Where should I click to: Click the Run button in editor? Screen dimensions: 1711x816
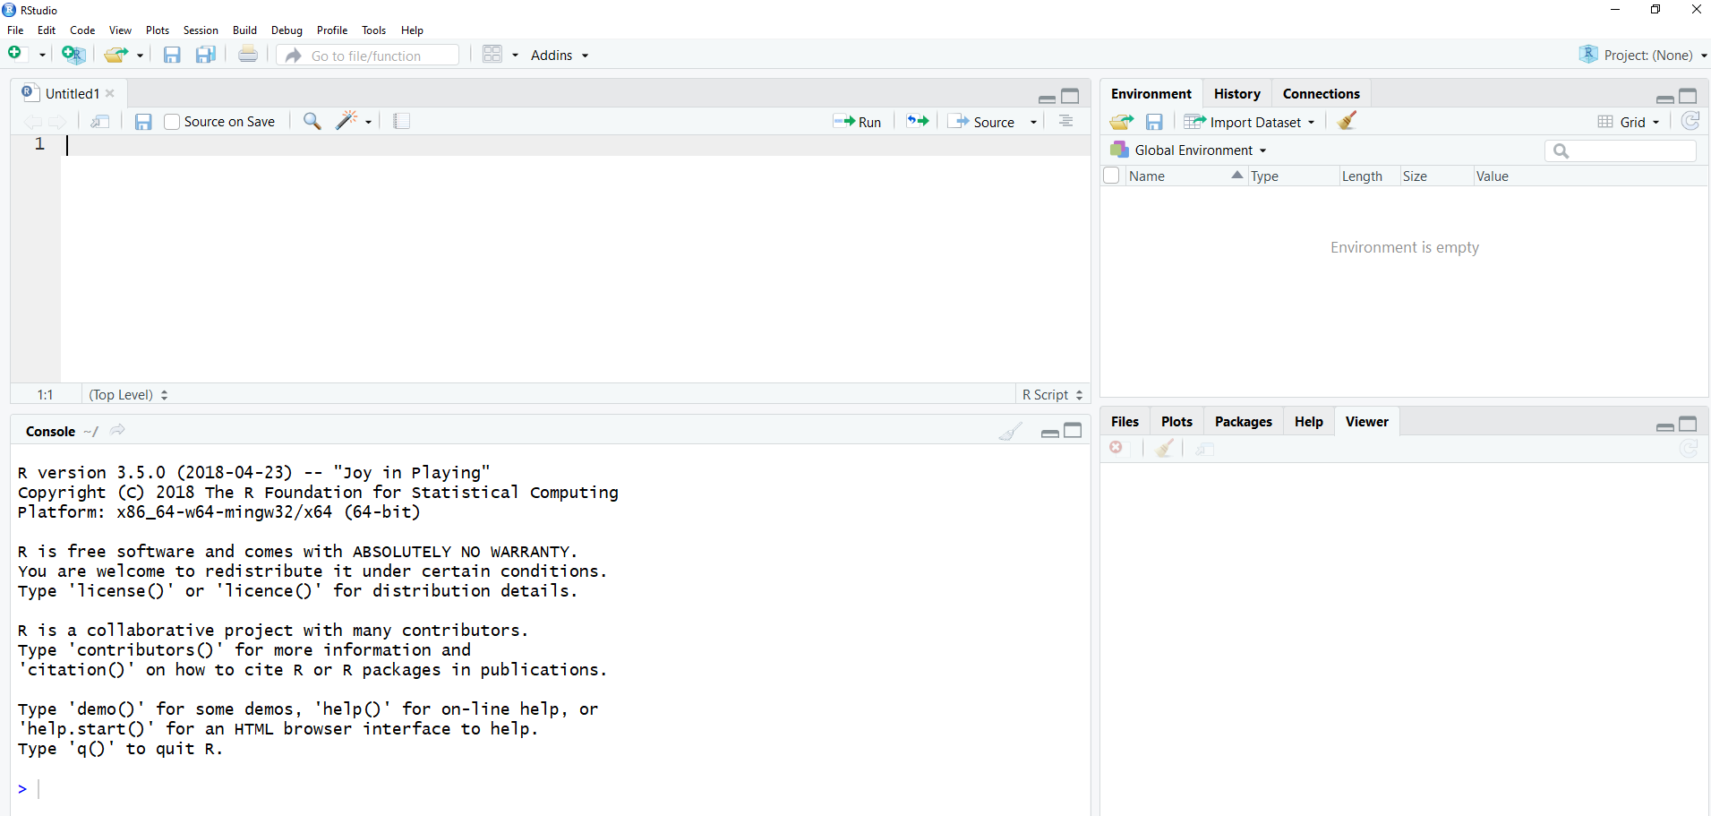point(858,122)
